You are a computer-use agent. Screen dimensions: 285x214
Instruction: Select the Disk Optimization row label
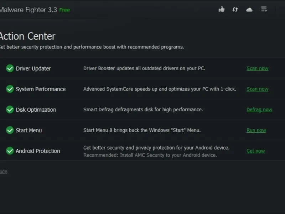[36, 110]
